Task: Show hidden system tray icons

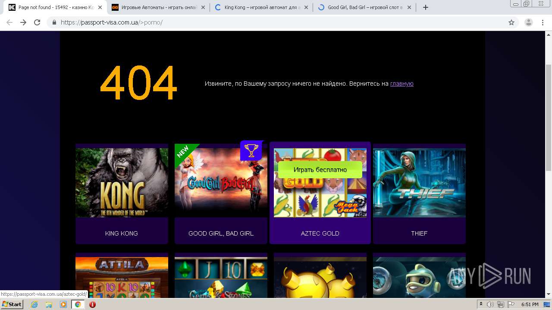Action: [481, 304]
